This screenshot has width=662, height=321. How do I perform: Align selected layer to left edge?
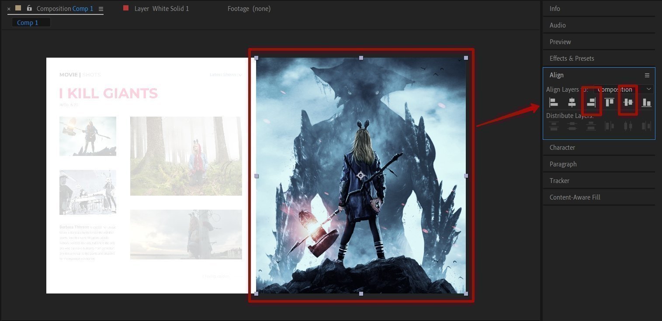point(554,102)
